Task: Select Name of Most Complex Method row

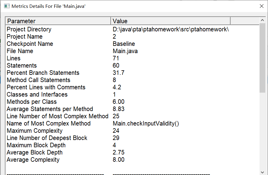Action: (49, 123)
